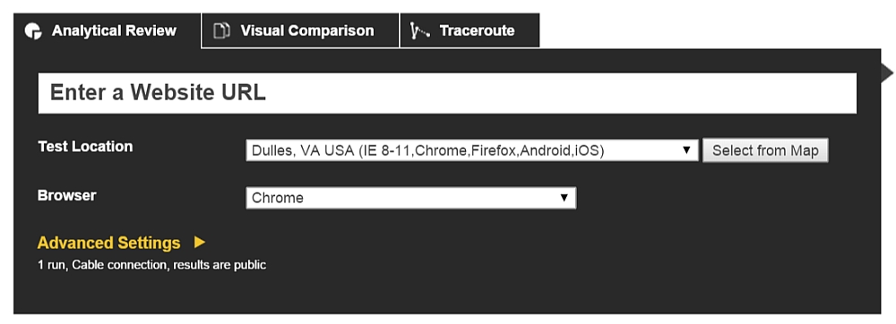Click the route graph icon on Traceroute tab
Image resolution: width=896 pixels, height=324 pixels.
pyautogui.click(x=420, y=30)
